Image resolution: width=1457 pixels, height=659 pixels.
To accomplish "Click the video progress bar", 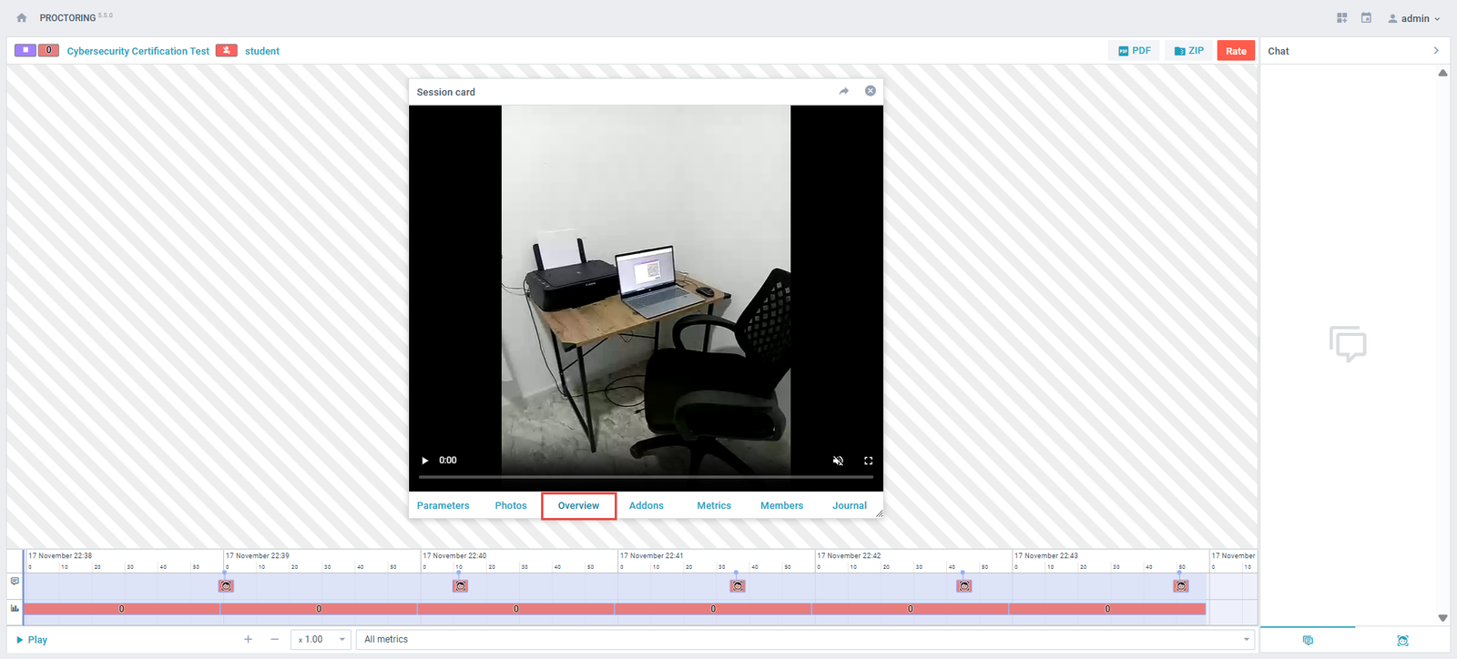I will pos(646,477).
